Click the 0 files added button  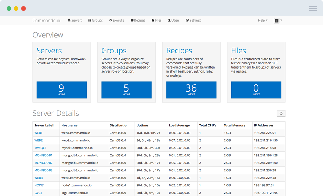[256, 90]
